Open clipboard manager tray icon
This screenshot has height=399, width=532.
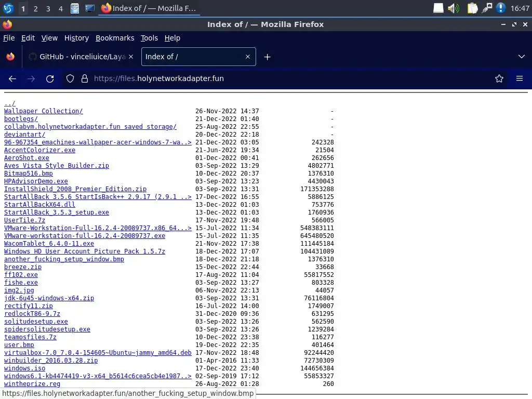(472, 8)
